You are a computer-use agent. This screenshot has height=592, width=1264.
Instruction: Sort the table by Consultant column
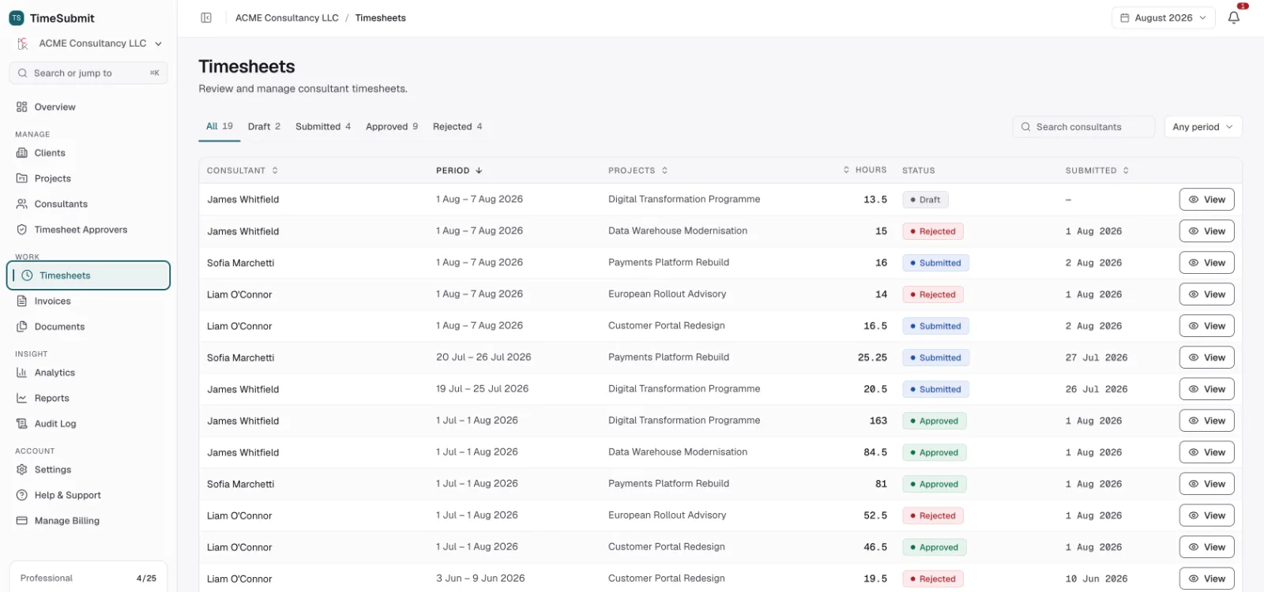point(243,170)
